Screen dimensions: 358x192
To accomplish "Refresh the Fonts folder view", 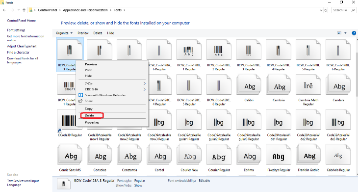I will tap(326, 10).
